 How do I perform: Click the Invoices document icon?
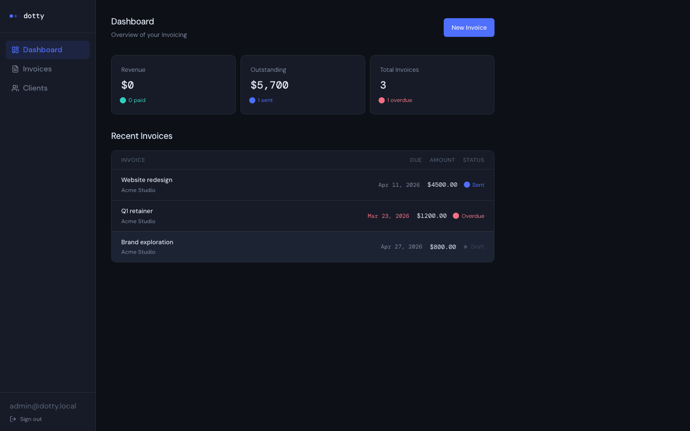pyautogui.click(x=15, y=68)
